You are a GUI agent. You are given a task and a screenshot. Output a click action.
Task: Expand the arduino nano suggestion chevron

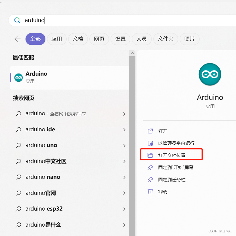(x=124, y=177)
